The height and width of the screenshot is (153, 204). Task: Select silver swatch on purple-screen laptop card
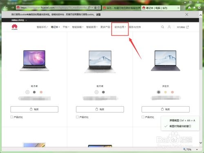point(27,92)
